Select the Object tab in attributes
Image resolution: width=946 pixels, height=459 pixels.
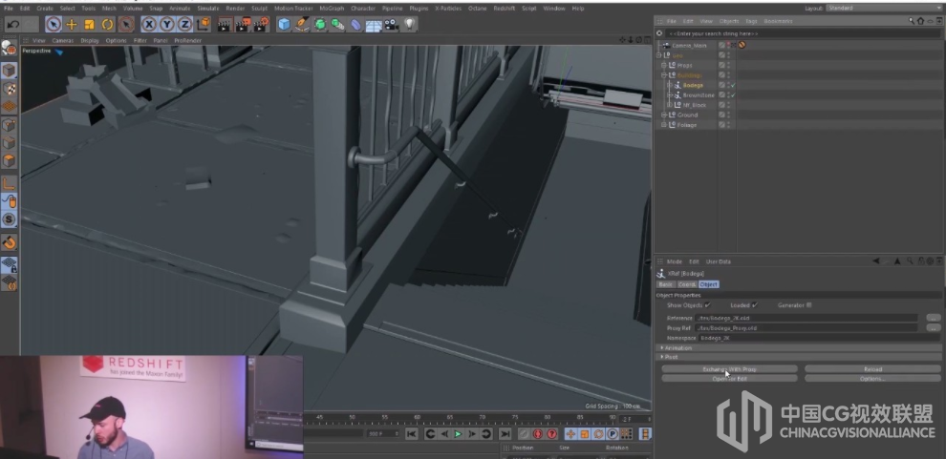click(709, 284)
